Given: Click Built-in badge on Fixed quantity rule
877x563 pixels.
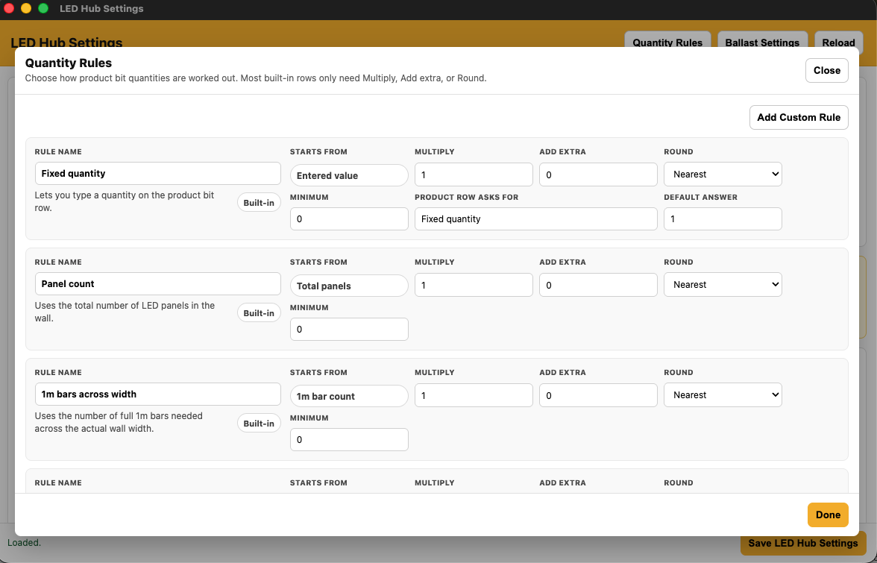Looking at the screenshot, I should click(x=259, y=202).
